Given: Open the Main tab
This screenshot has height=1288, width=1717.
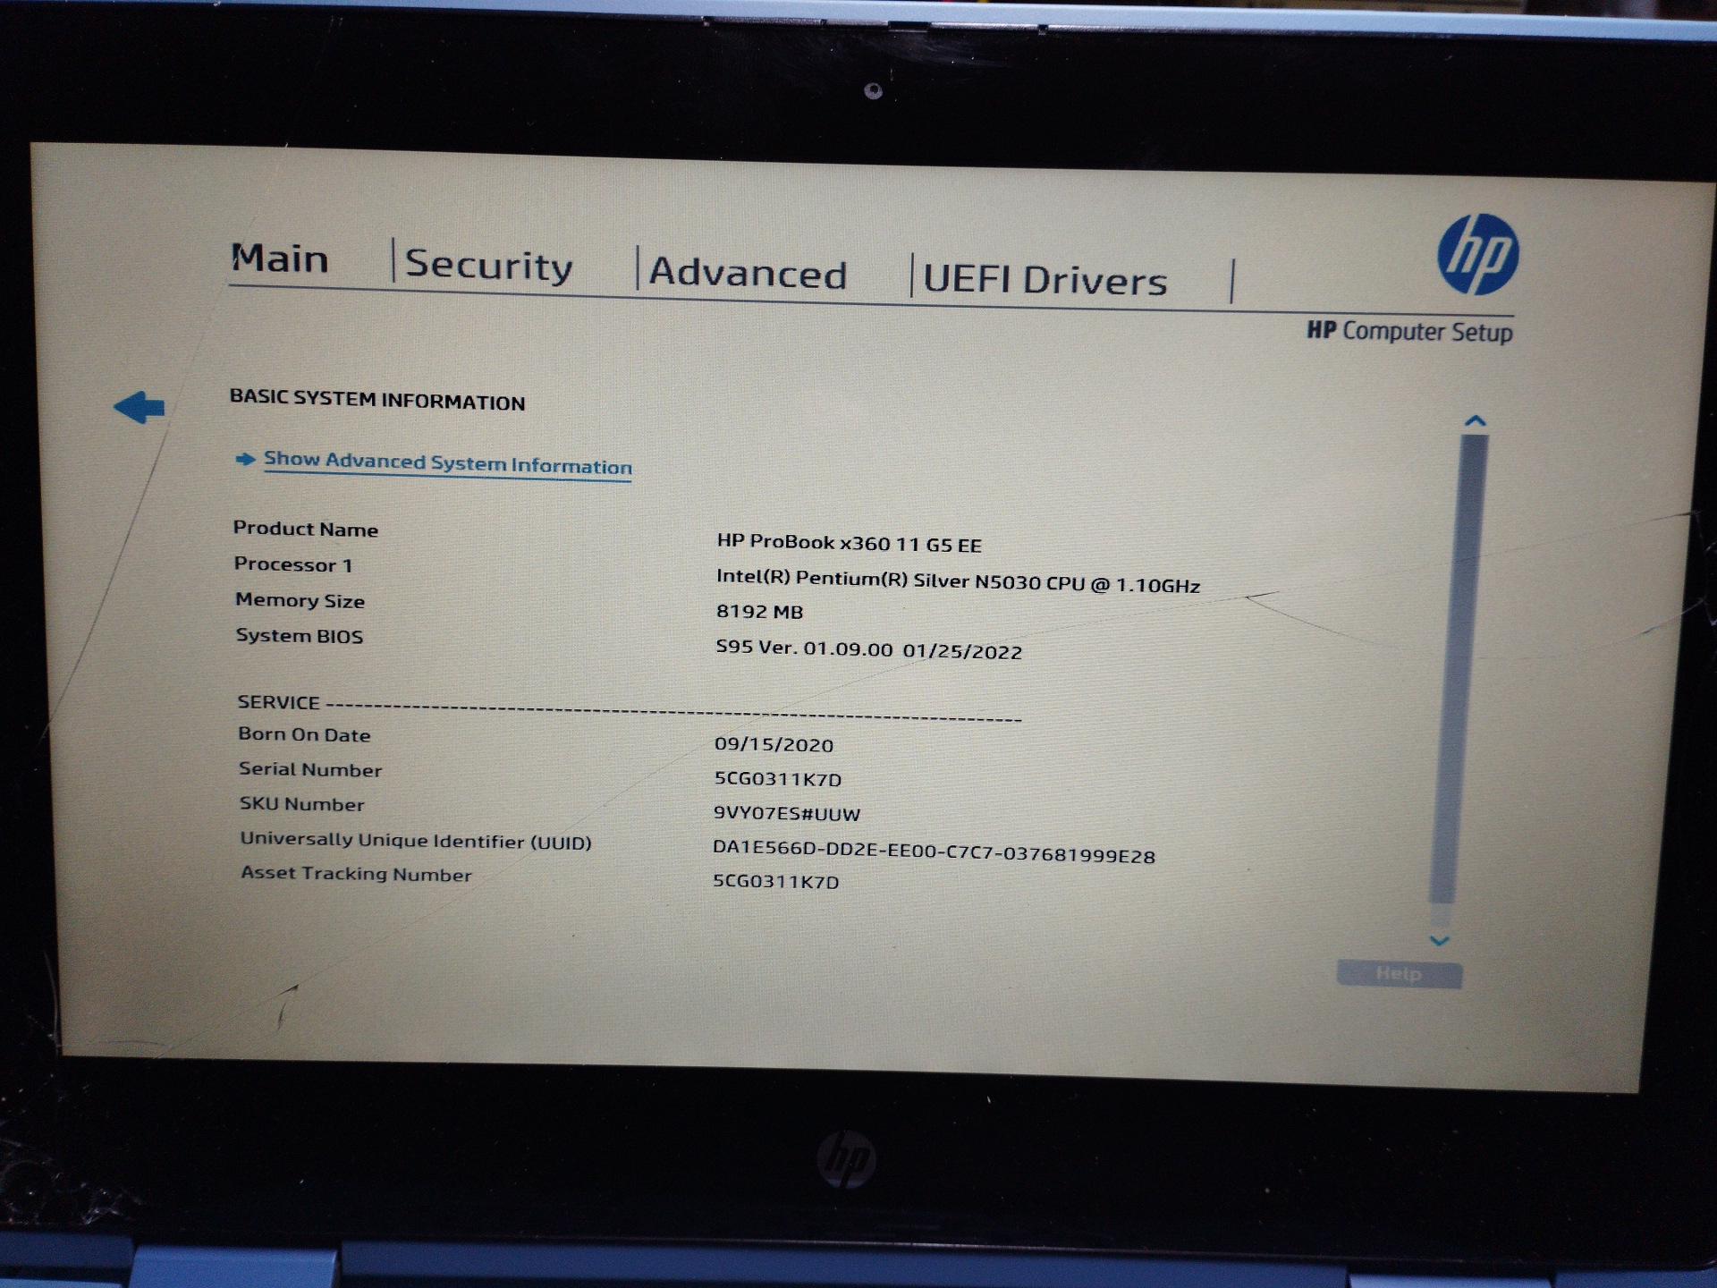Looking at the screenshot, I should (x=280, y=258).
